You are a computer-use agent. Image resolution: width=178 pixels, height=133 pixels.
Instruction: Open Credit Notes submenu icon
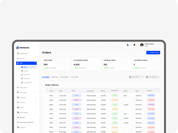click(x=22, y=83)
